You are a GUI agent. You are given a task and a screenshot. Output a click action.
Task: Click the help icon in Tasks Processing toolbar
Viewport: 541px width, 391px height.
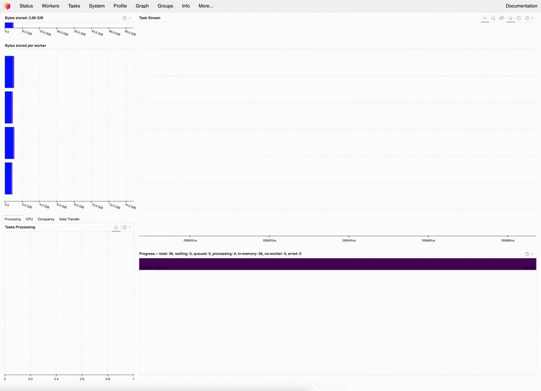[125, 227]
